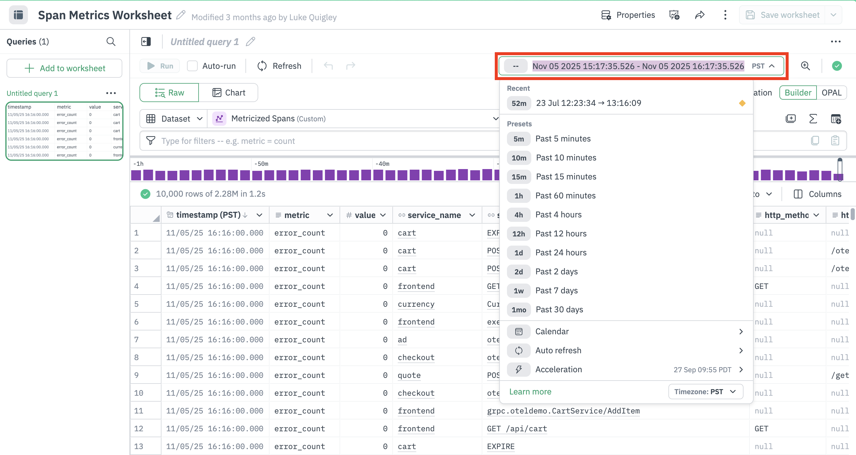Switch editor mode to Builder

798,93
